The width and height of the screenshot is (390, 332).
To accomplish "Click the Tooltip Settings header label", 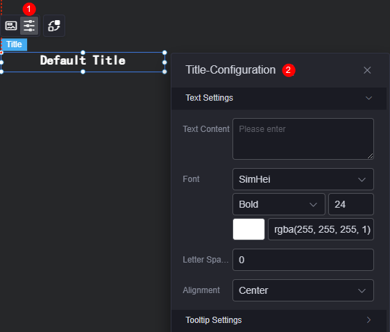I will pyautogui.click(x=214, y=320).
